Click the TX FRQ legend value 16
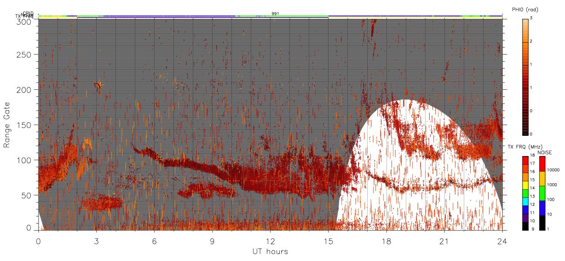 531,172
